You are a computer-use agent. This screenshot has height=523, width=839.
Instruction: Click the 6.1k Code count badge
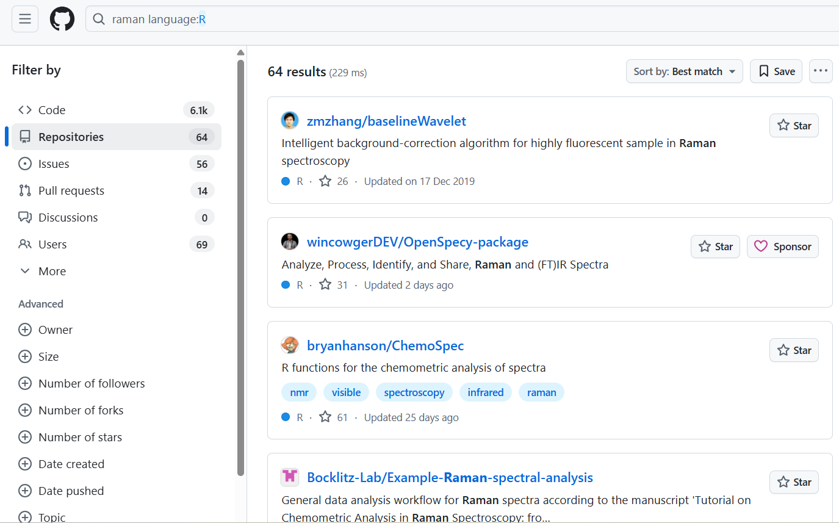(x=199, y=110)
